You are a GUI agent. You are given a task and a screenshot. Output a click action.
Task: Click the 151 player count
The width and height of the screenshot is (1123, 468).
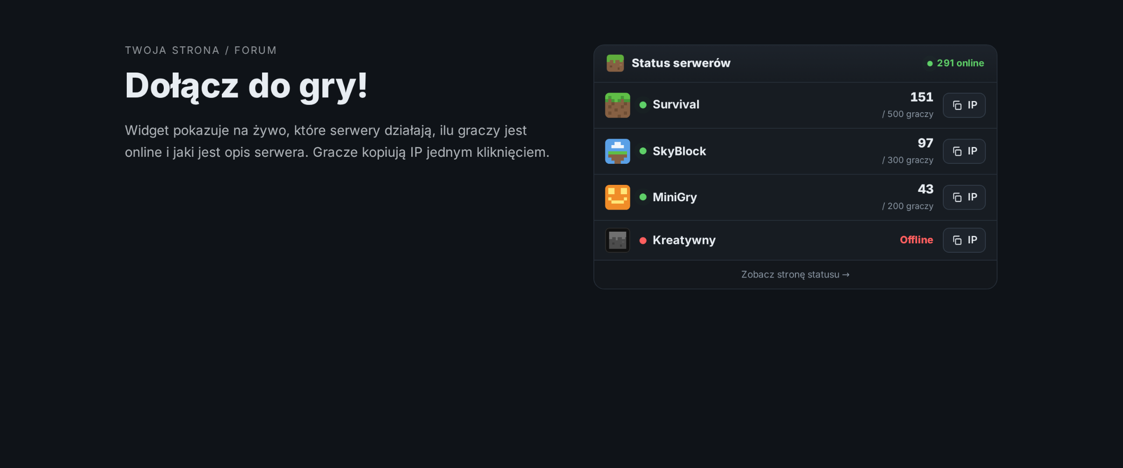click(921, 97)
